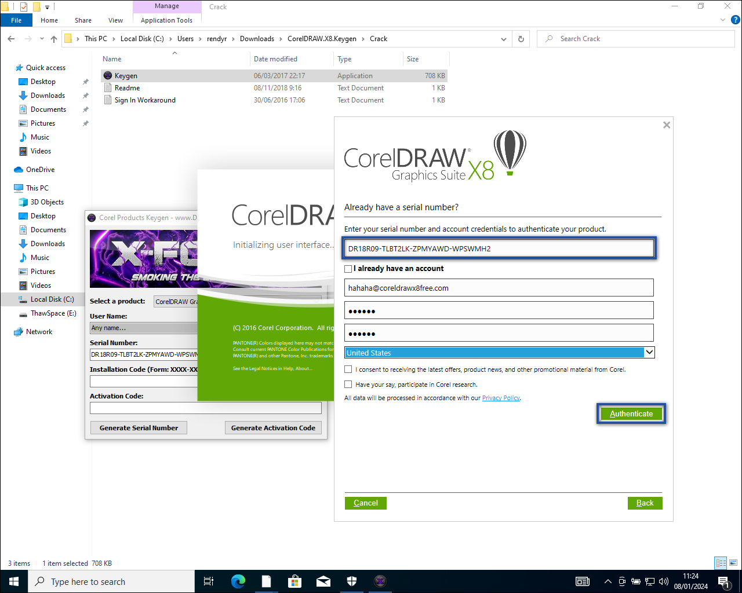
Task: Check 'Have your say, participate in Corel research'
Action: (x=348, y=384)
